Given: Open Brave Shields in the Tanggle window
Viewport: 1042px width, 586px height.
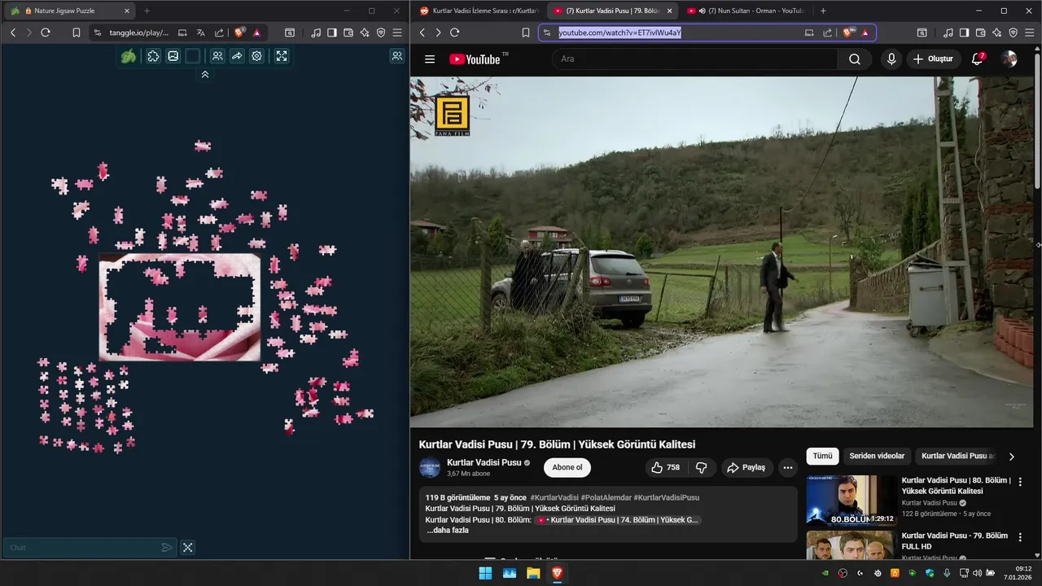Looking at the screenshot, I should [239, 33].
